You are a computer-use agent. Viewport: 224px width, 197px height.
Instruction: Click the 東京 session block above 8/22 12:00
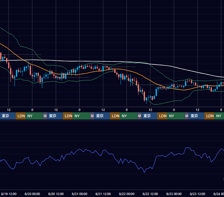(x=149, y=116)
